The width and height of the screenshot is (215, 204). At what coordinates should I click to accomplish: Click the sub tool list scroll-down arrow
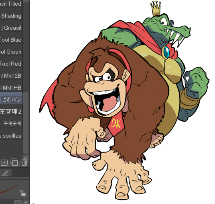pos(26,158)
